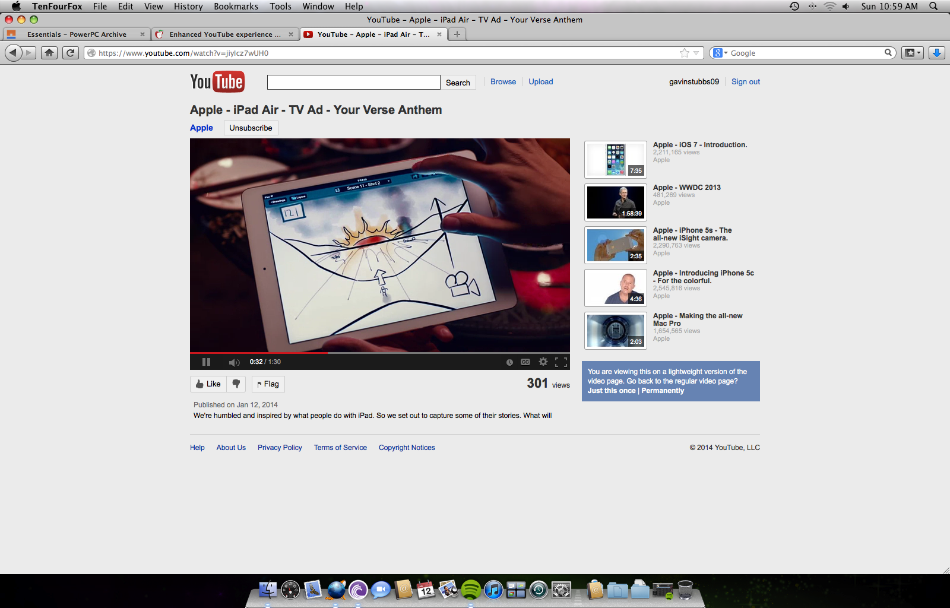The image size is (950, 608).
Task: Open the Trash in the Dock
Action: pyautogui.click(x=685, y=590)
